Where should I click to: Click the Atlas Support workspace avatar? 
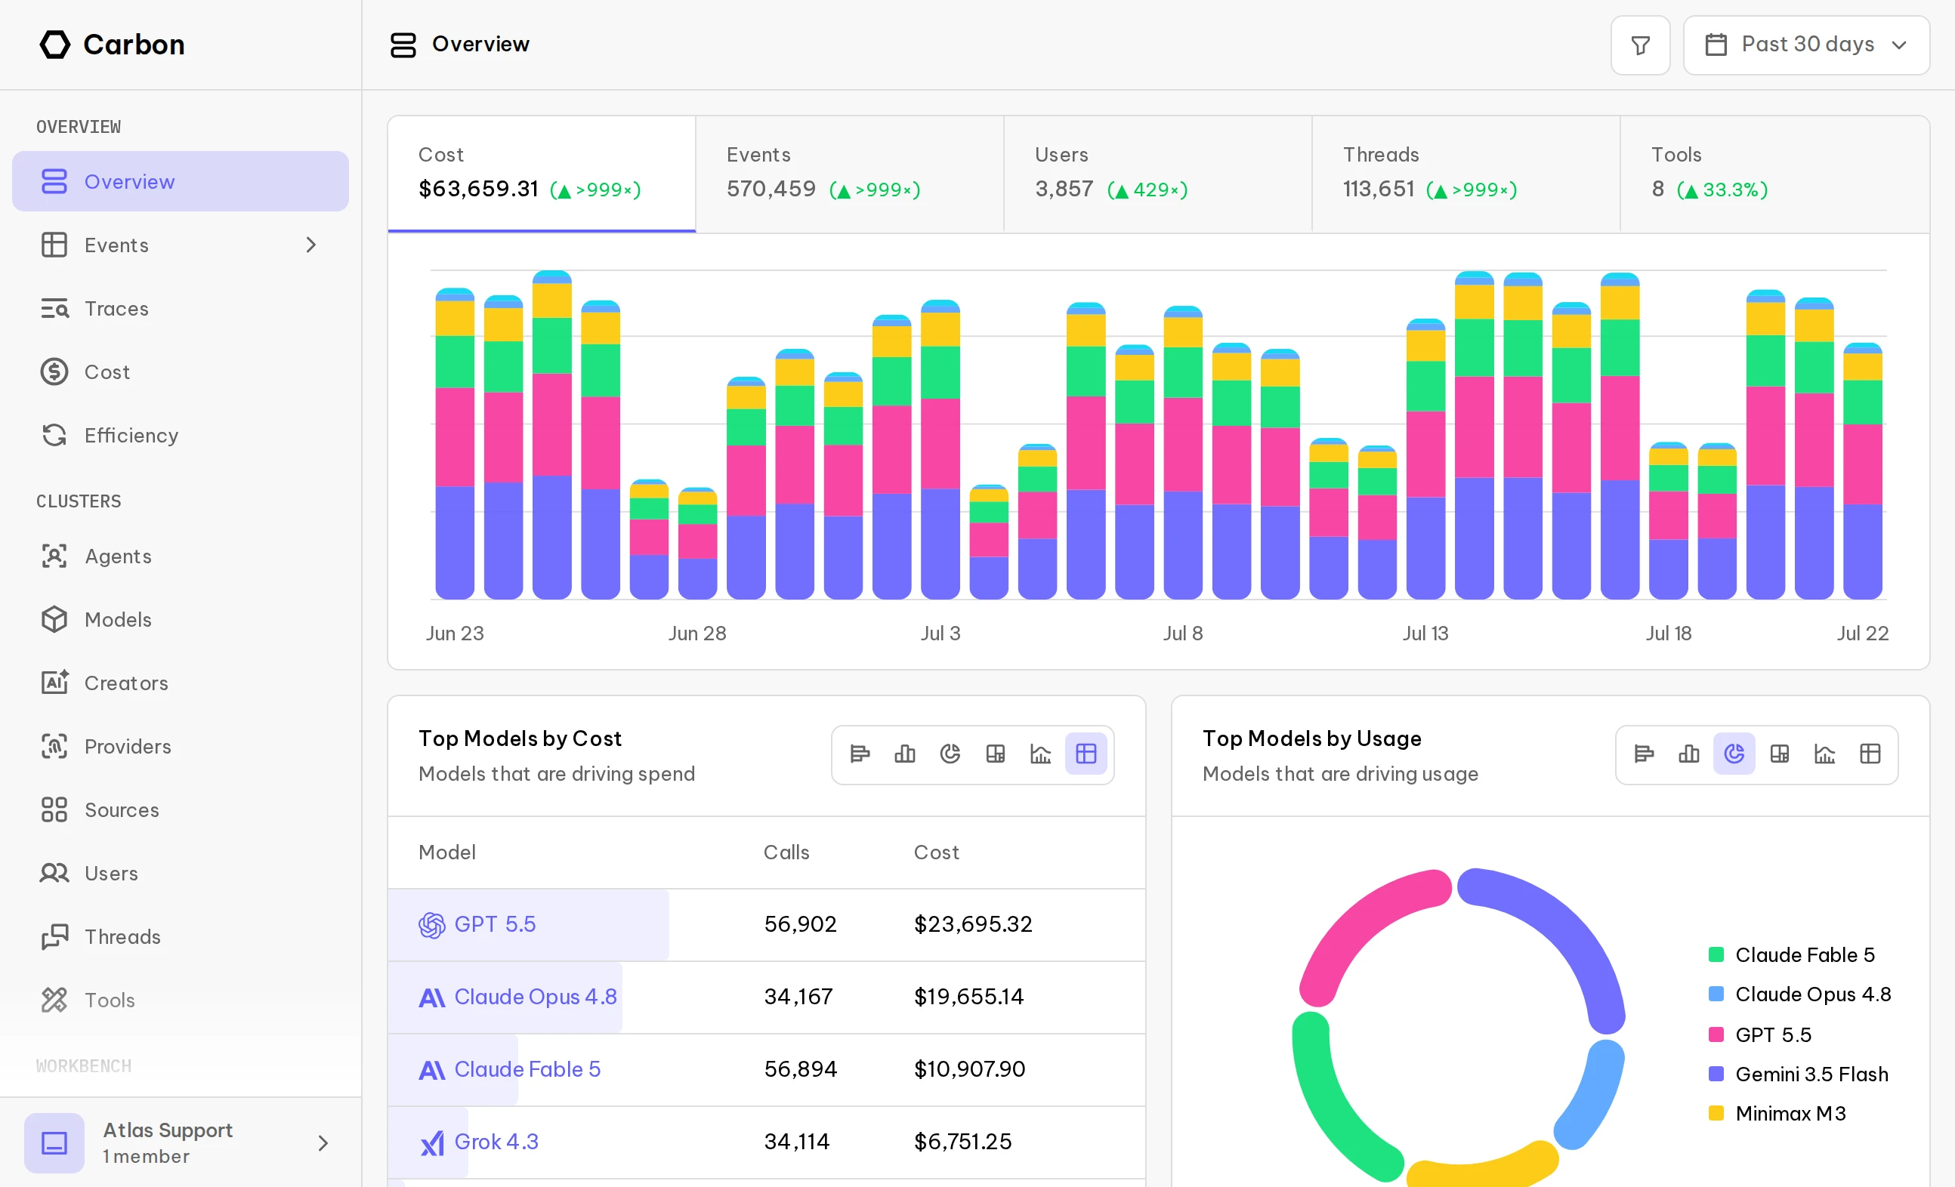54,1142
